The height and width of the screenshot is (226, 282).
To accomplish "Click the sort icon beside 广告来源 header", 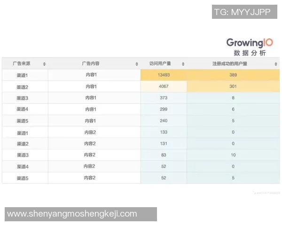I will coord(44,64).
